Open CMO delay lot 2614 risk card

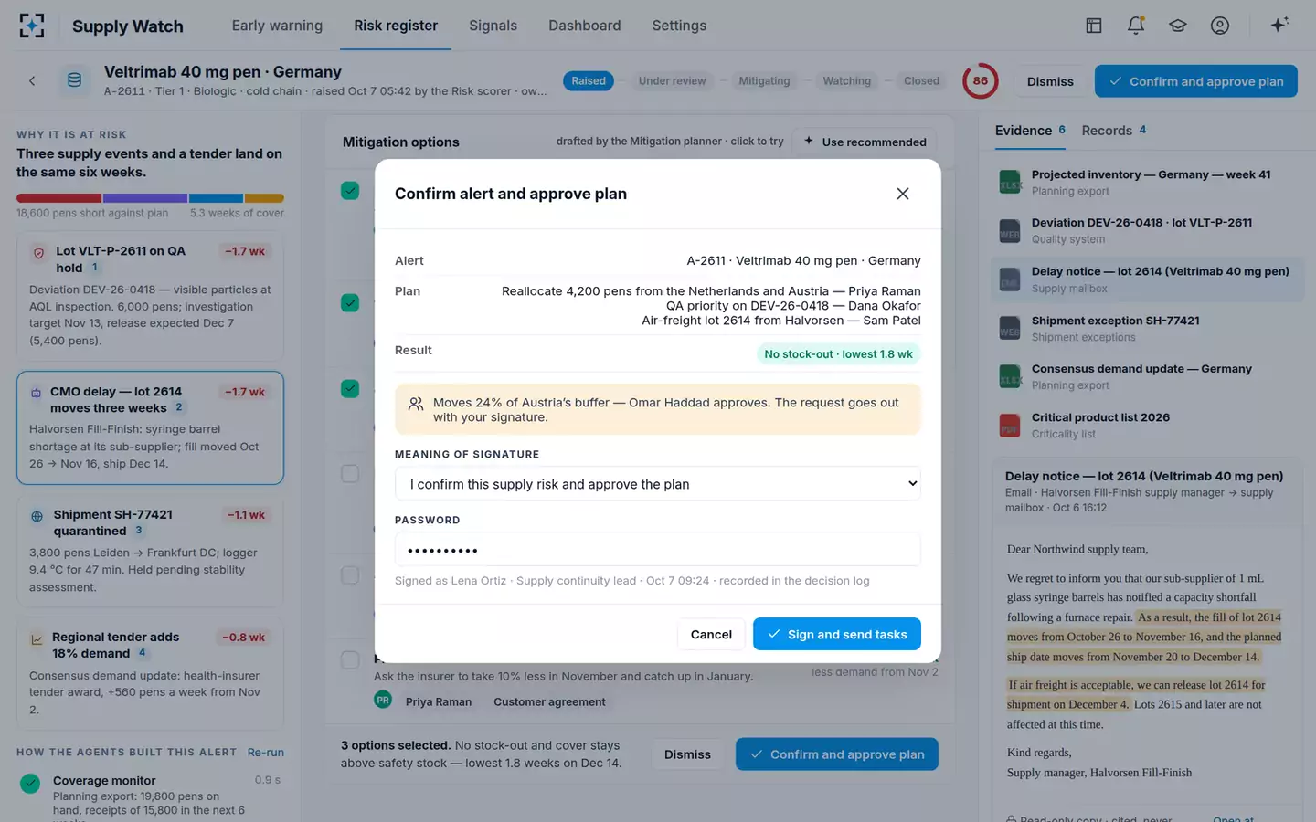tap(150, 427)
